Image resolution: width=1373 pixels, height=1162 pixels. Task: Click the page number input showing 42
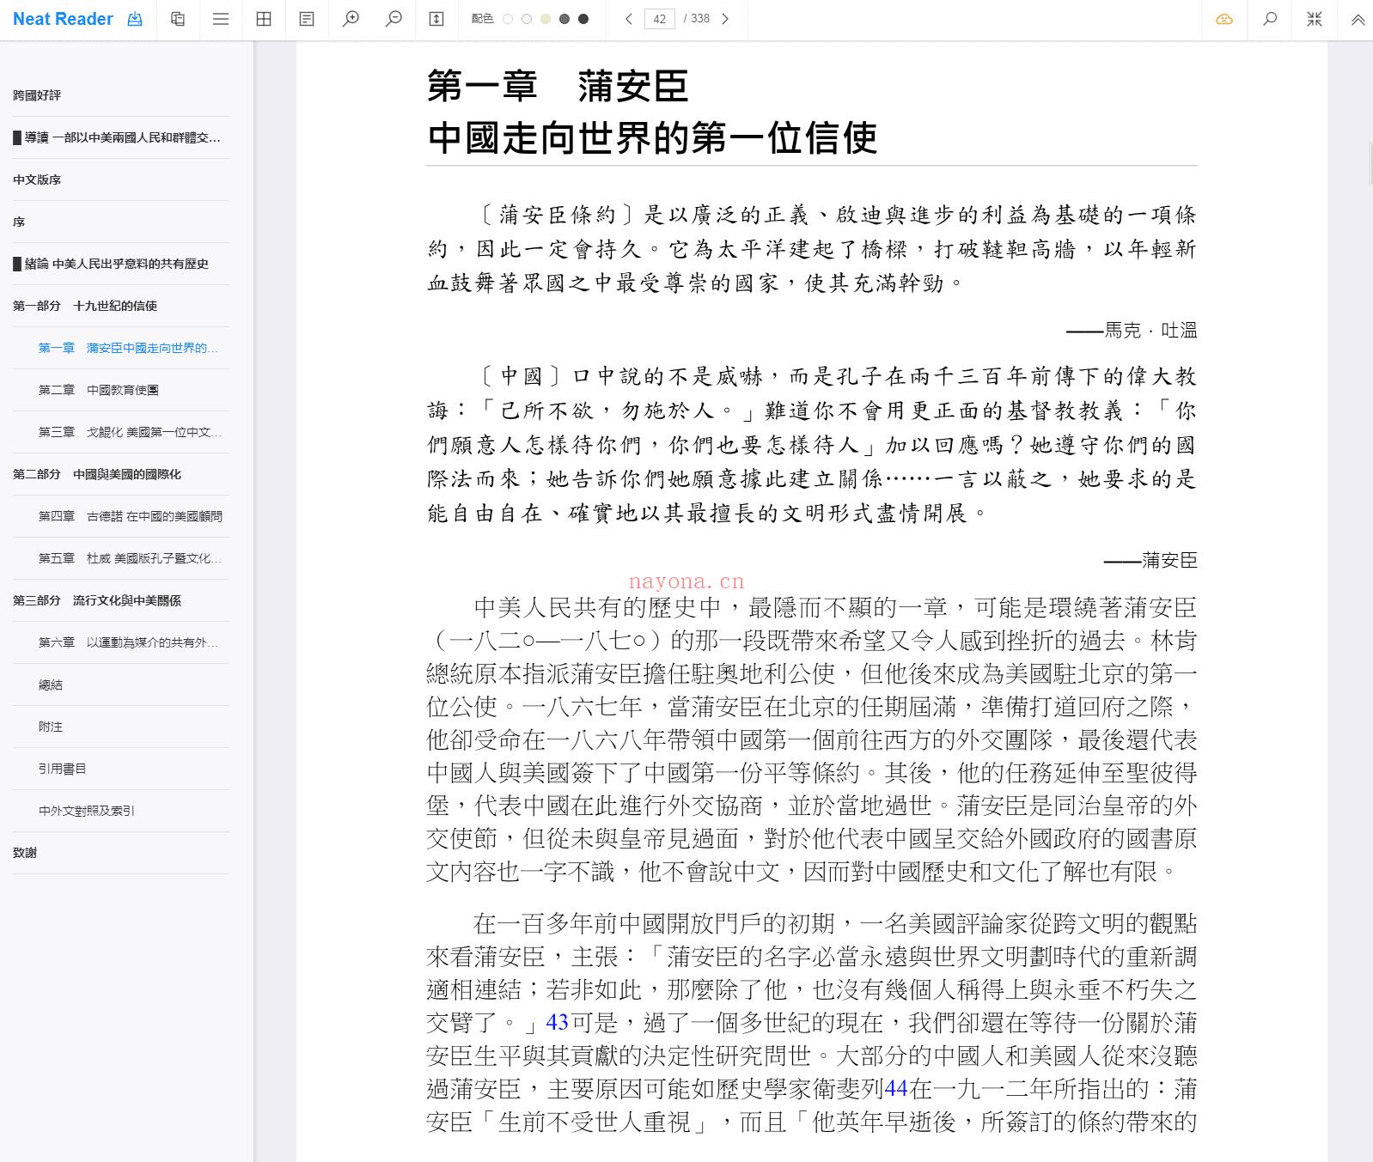659,19
